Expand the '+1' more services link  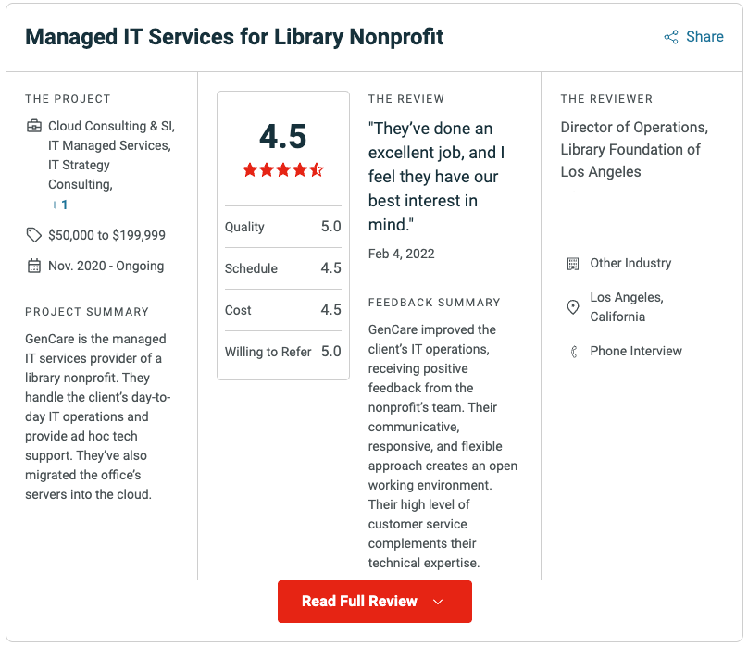[x=59, y=205]
